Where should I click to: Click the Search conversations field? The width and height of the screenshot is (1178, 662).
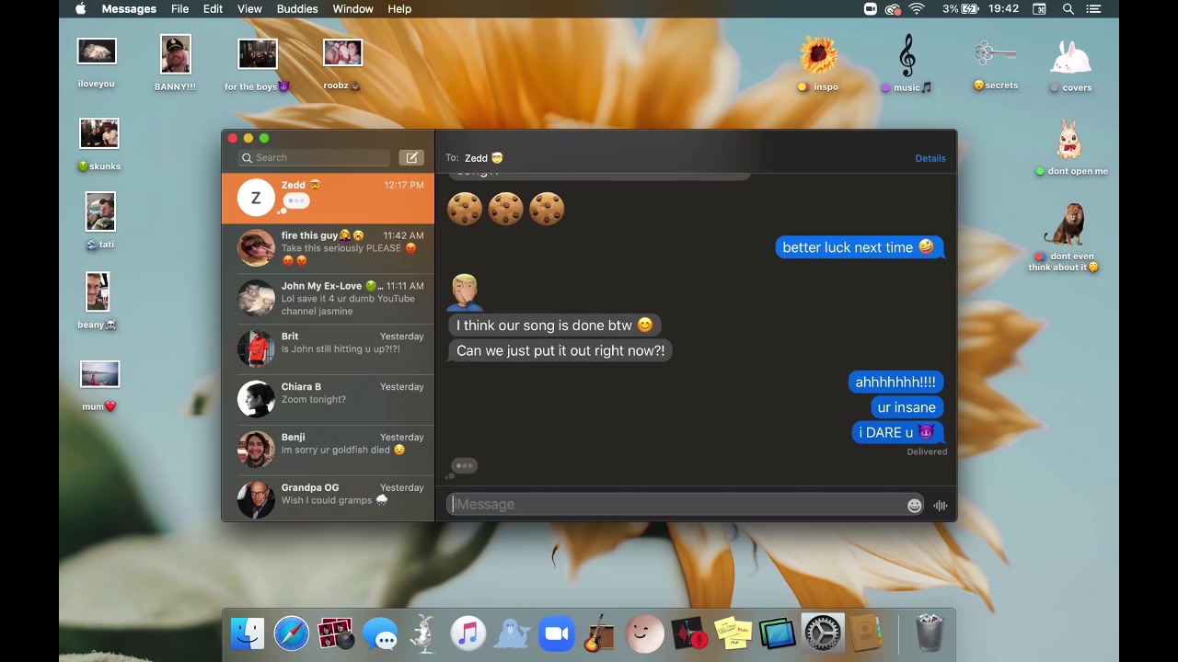click(313, 158)
